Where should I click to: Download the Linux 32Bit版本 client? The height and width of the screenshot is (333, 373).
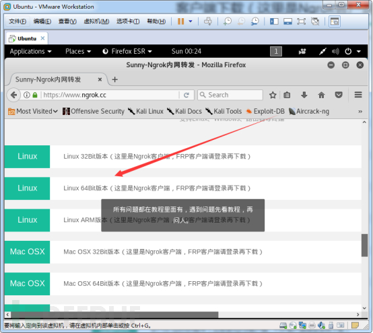(182, 157)
